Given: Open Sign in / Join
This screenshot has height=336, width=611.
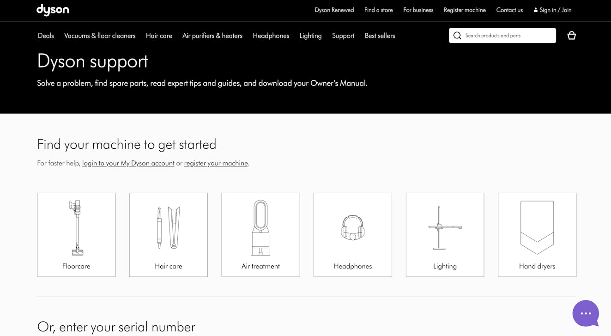Looking at the screenshot, I should 552,10.
